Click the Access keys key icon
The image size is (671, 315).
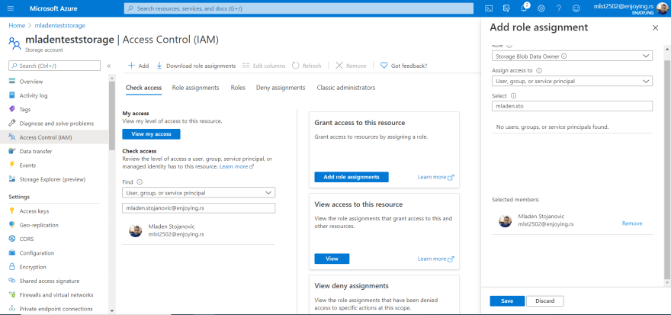[12, 211]
